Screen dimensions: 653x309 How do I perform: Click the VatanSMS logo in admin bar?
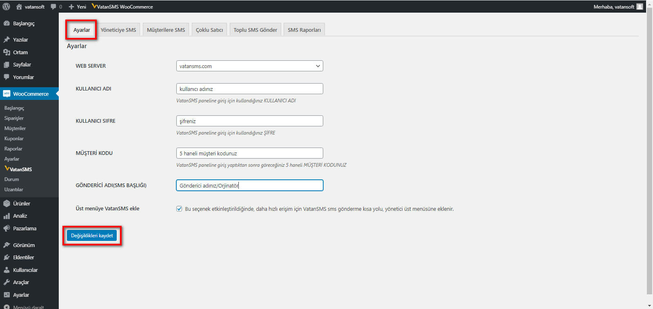pos(94,7)
